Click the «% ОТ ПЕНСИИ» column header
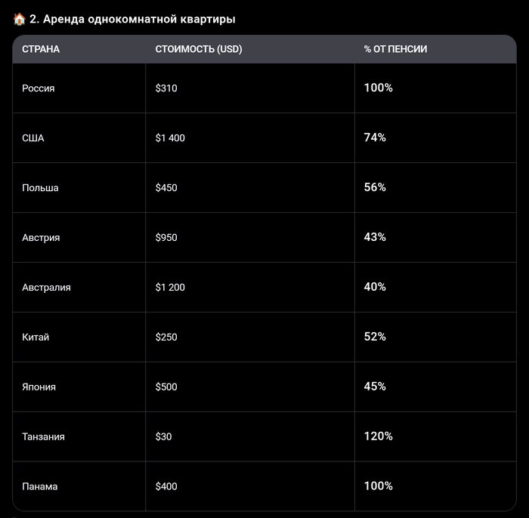Screen dimensions: 529x518 pos(395,49)
